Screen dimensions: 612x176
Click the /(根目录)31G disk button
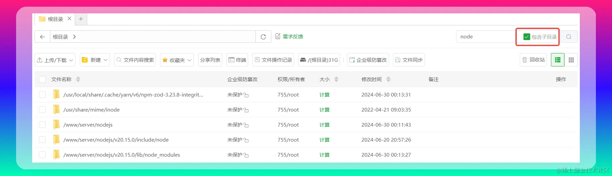[x=319, y=60]
